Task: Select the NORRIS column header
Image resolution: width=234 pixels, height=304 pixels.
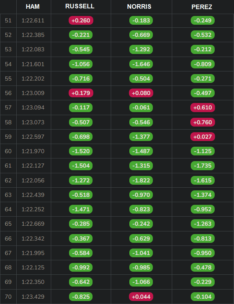Action: (141, 7)
